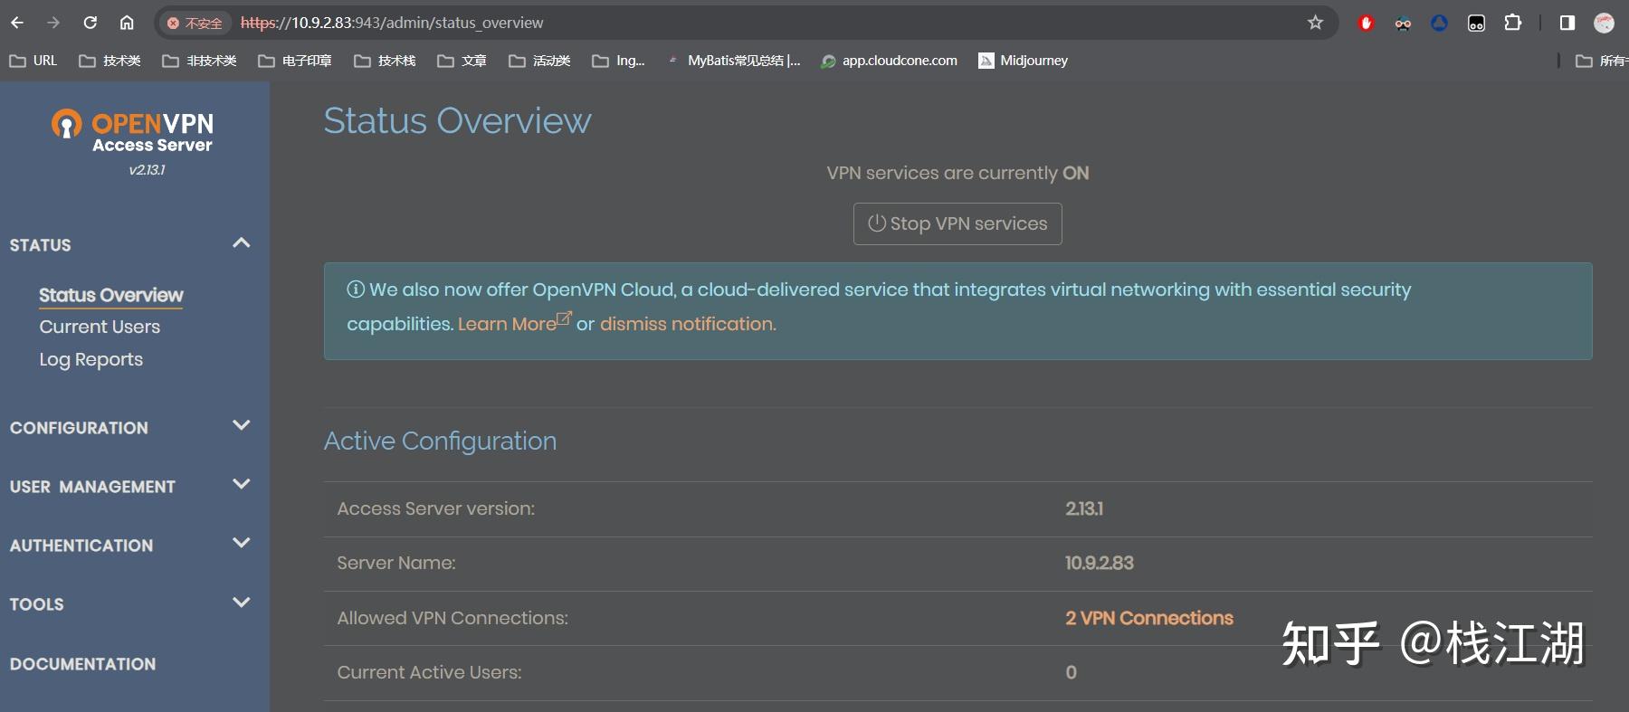Click the red adblock extension icon
The width and height of the screenshot is (1629, 712).
[x=1367, y=23]
